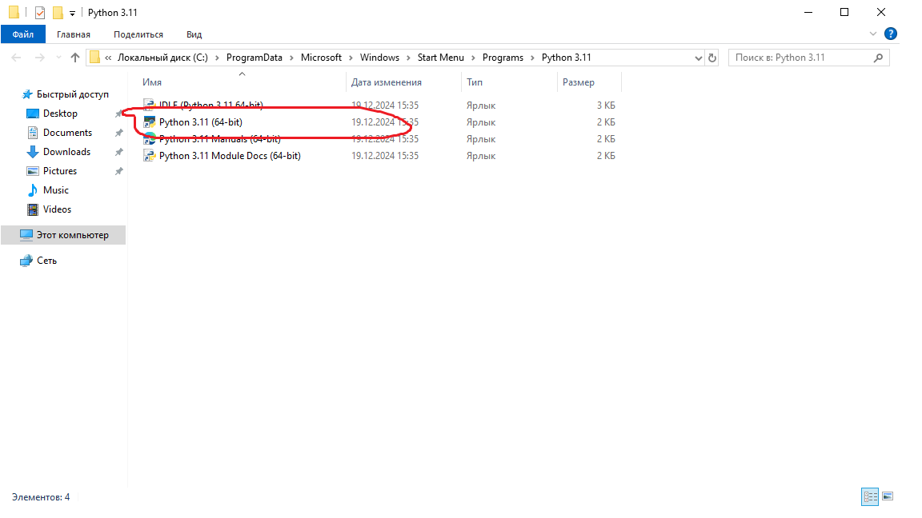Open the Python 3.11 (64-bit) shortcut
The height and width of the screenshot is (518, 922).
pos(200,122)
